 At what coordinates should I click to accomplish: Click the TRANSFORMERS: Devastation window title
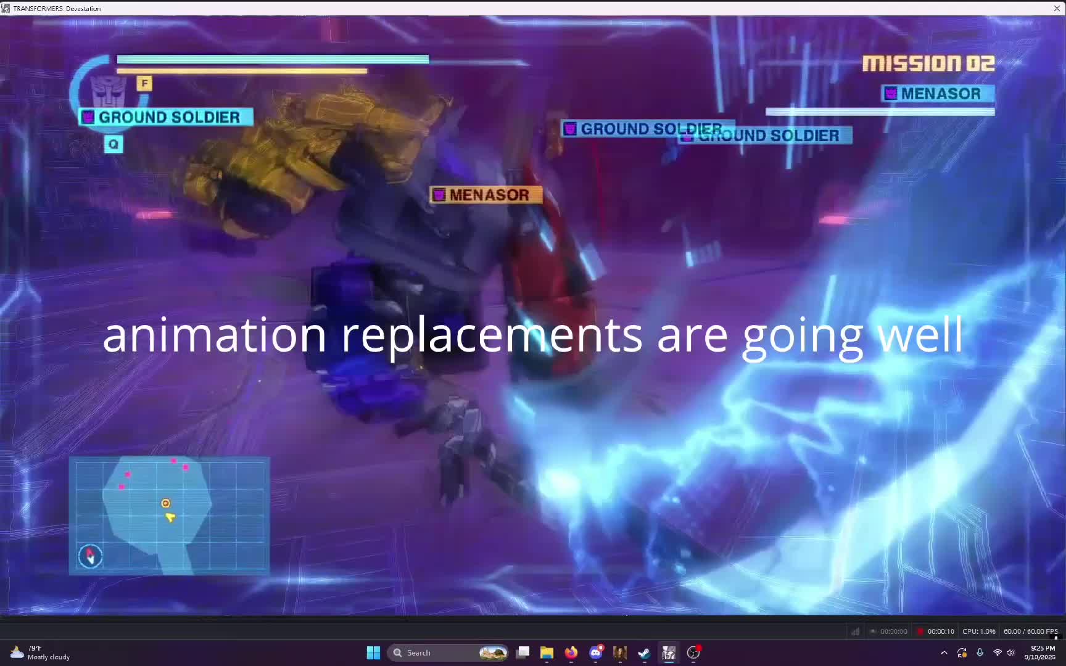(x=57, y=8)
